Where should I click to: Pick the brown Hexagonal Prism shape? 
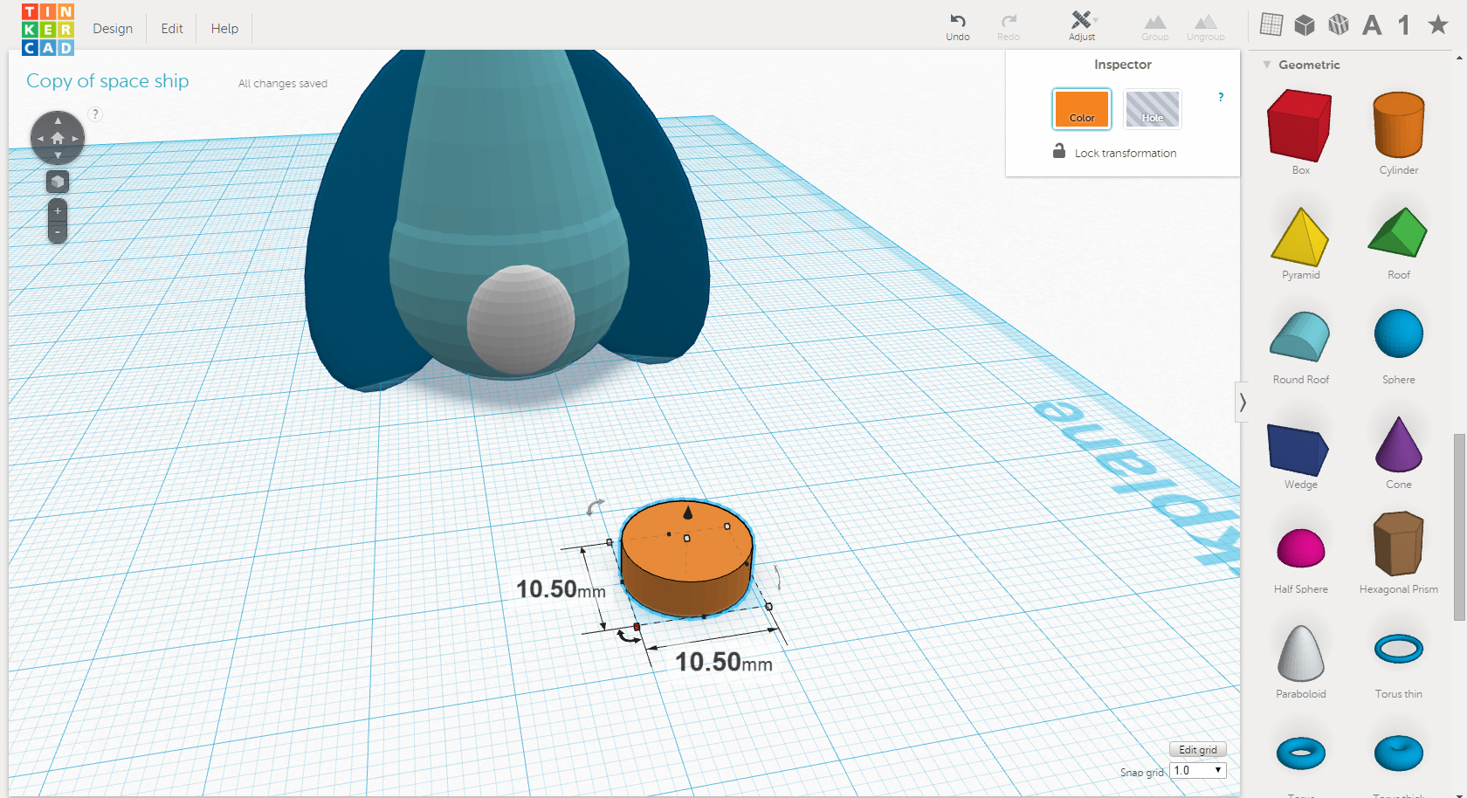coord(1399,544)
